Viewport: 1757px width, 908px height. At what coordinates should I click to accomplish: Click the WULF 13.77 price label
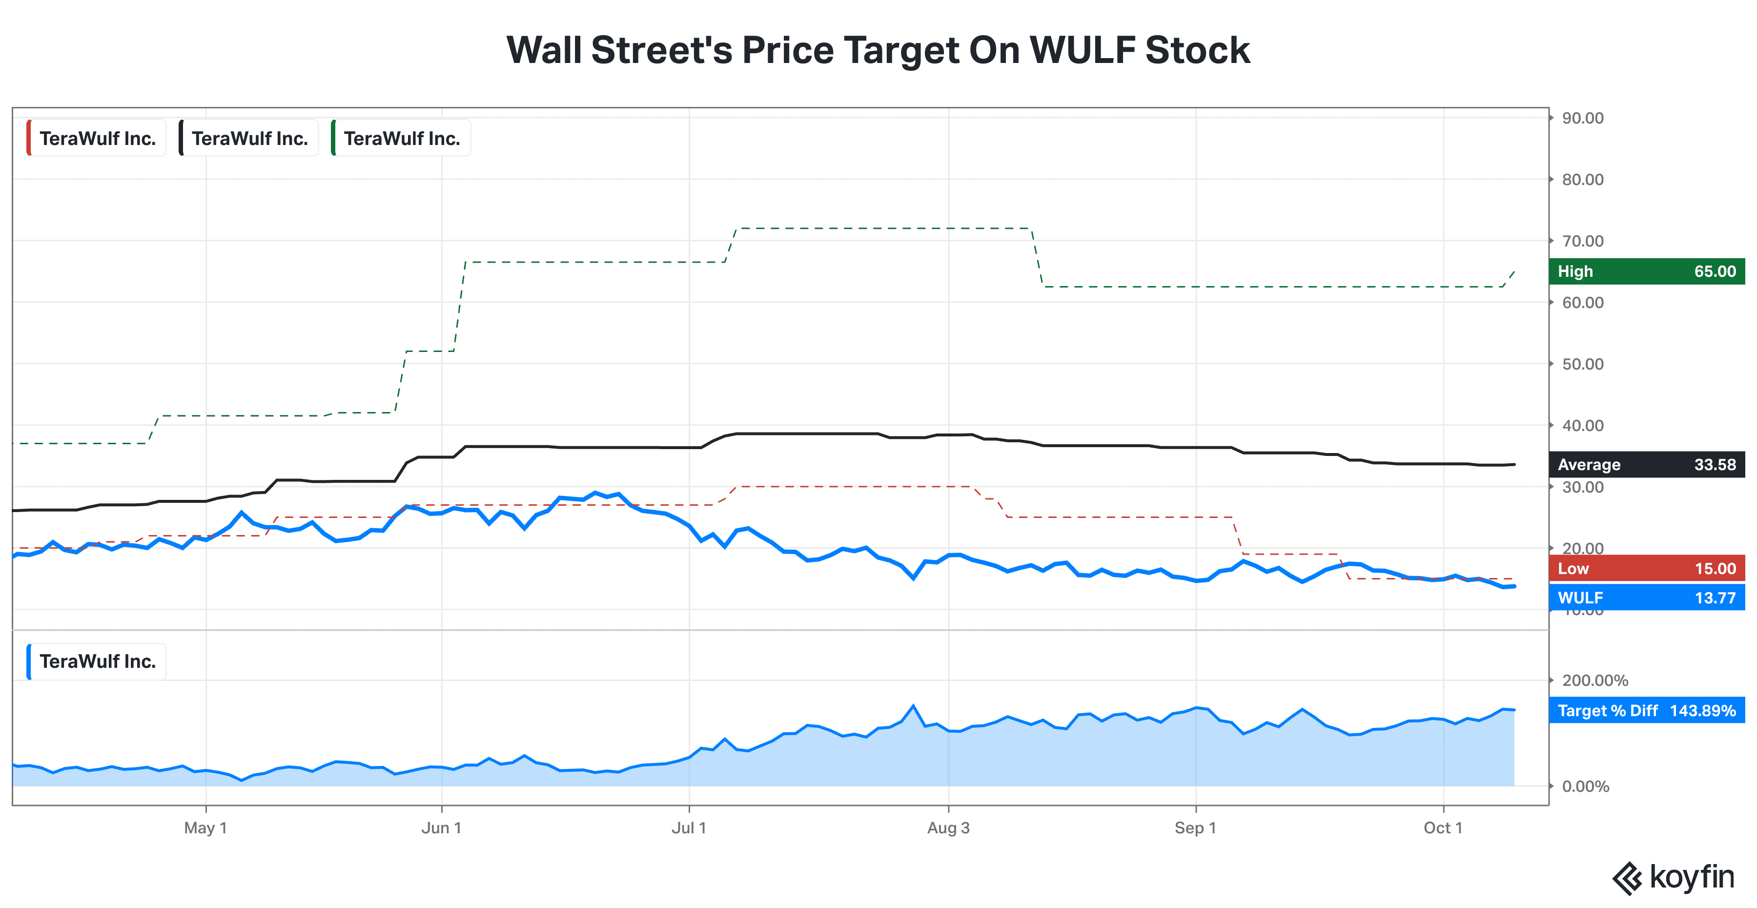(1647, 598)
